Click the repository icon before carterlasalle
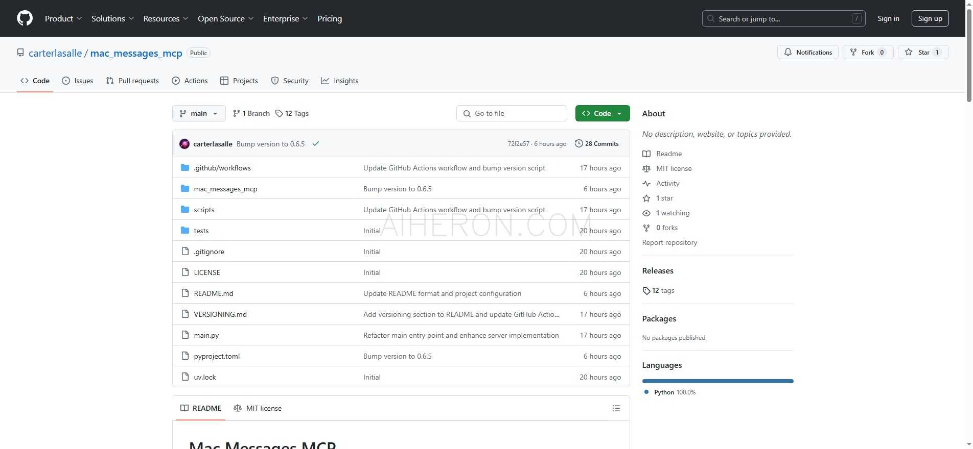This screenshot has width=973, height=449. [20, 53]
